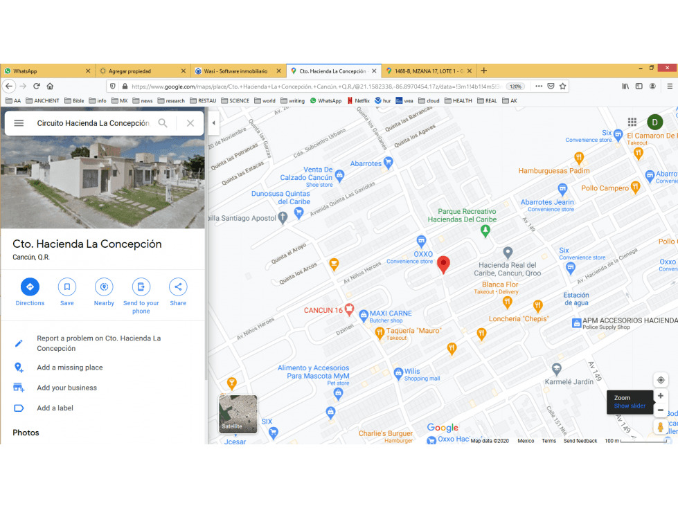Zoom in the map with plus button
This screenshot has height=508, width=678.
coord(661,396)
